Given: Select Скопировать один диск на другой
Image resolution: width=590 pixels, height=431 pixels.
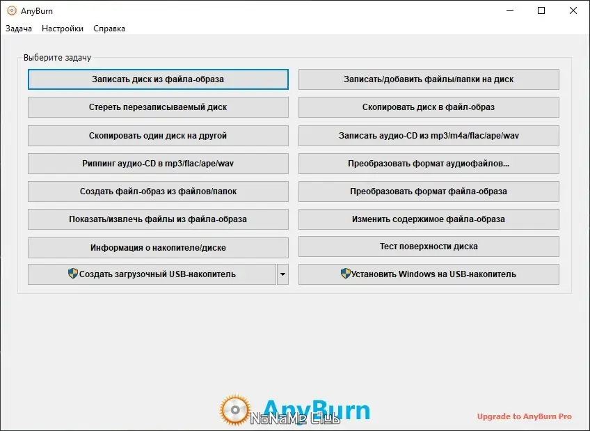Looking at the screenshot, I should [158, 136].
